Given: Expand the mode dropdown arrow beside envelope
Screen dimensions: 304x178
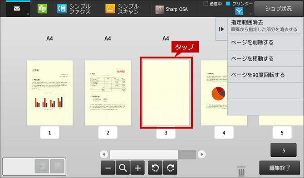Looking at the screenshot, I should (x=28, y=14).
